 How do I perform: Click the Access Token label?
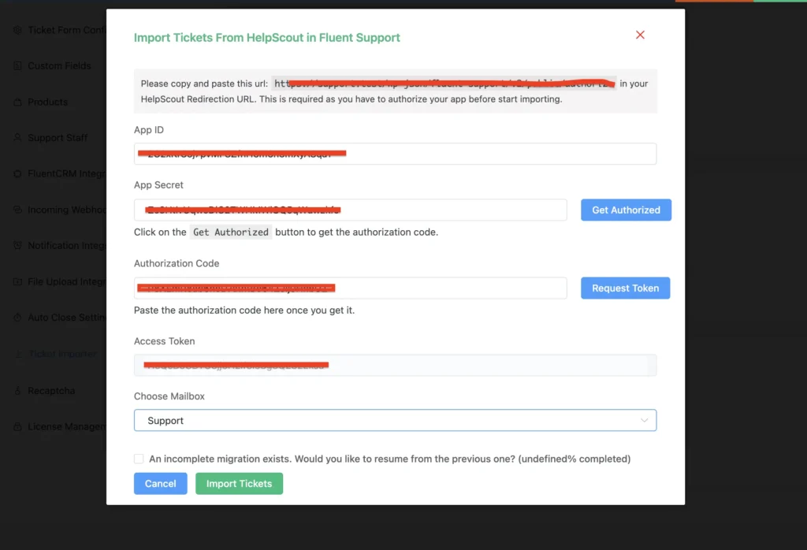164,341
